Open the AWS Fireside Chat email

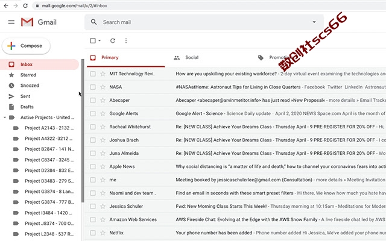click(247, 220)
